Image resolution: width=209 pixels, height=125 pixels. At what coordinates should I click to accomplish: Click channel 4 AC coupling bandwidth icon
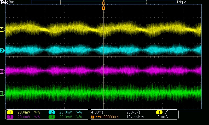coord(79,117)
